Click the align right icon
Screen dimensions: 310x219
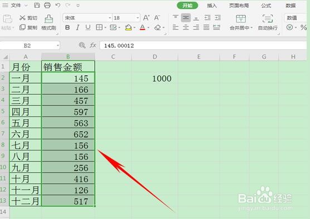(x=196, y=27)
